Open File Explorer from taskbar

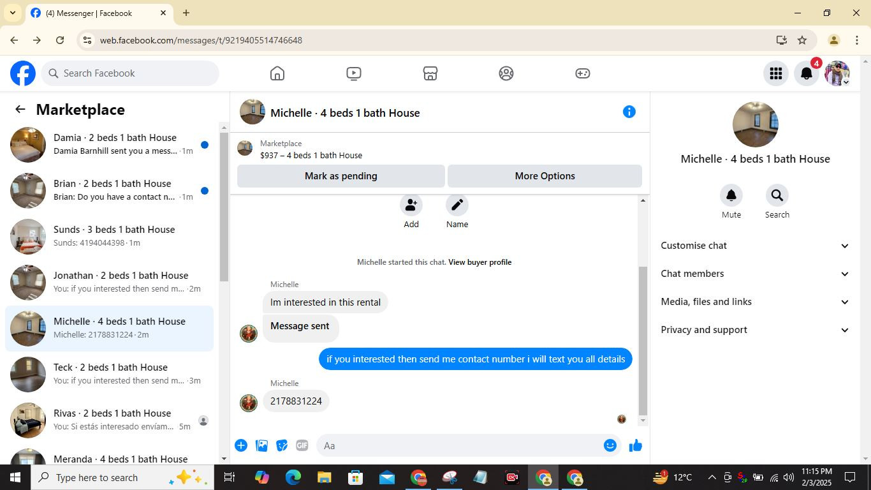coord(325,477)
